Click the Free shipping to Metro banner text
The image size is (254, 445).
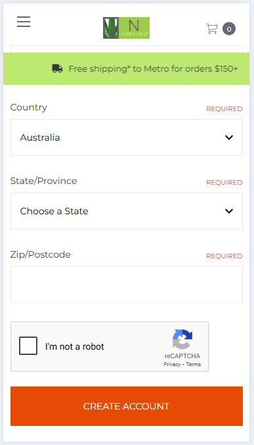click(x=153, y=68)
